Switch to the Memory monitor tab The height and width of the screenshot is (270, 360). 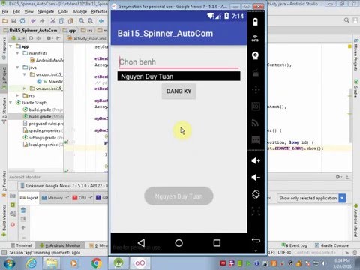pyautogui.click(x=55, y=198)
